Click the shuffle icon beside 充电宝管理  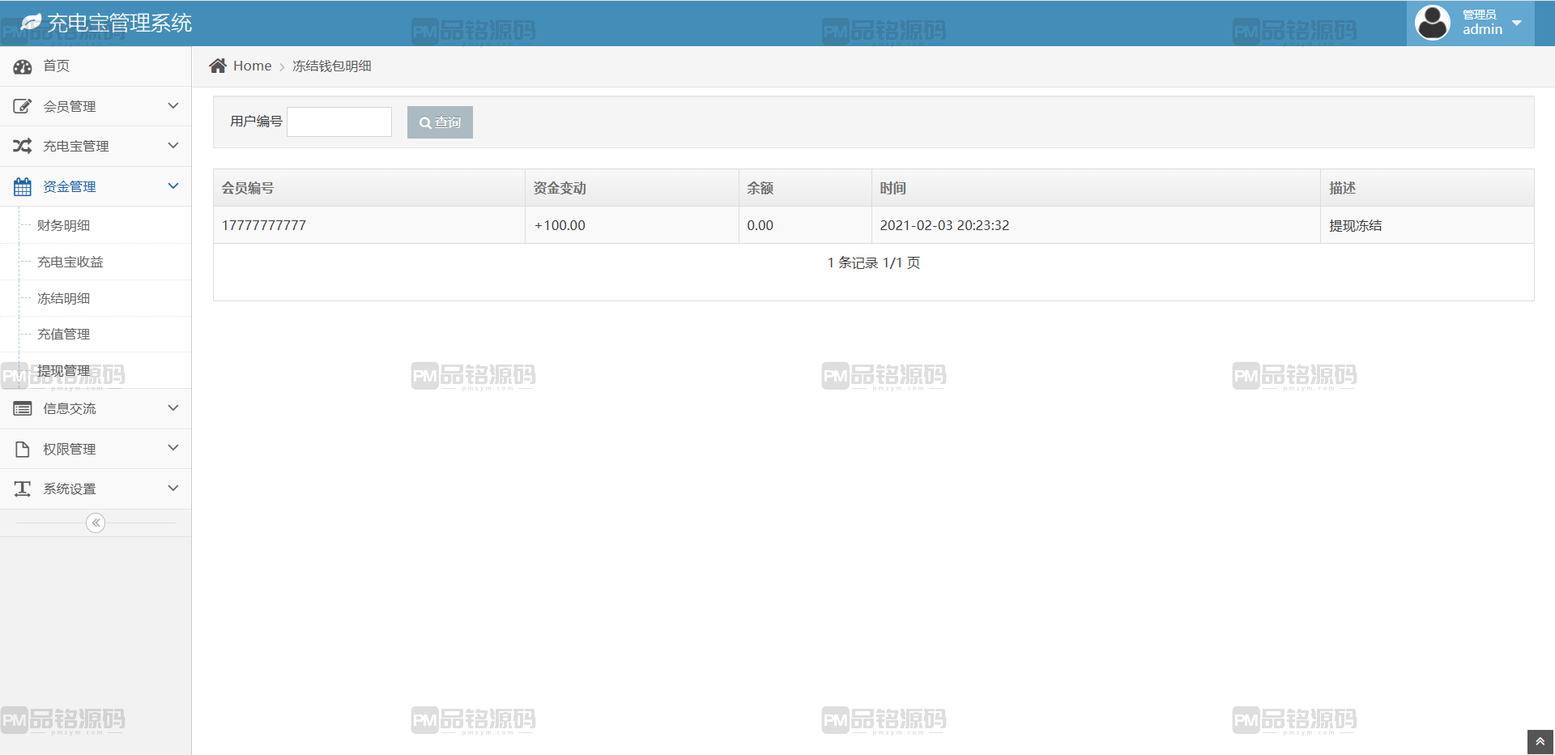point(23,146)
